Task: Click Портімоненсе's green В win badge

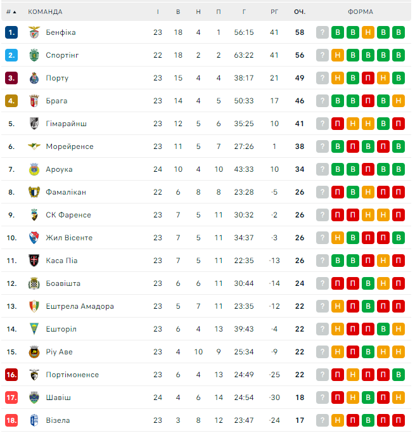Action: point(399,375)
